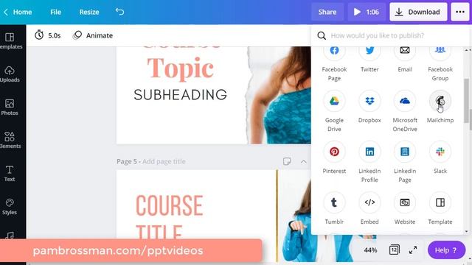Publish as Website
472x265 pixels.
405,208
